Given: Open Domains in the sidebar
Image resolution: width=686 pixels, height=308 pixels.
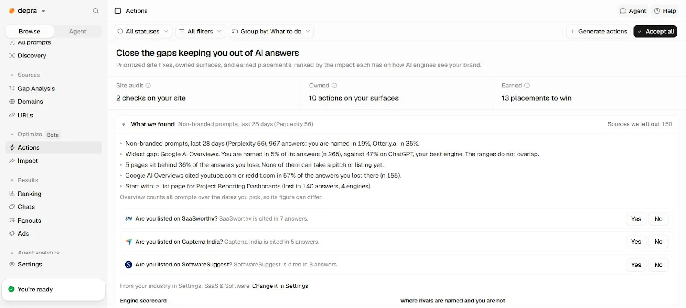Looking at the screenshot, I should pos(54,102).
